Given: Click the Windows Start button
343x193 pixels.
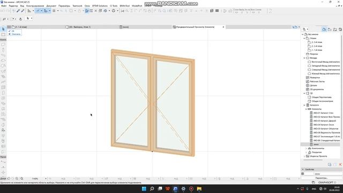Looking at the screenshot, I should [x=144, y=189].
